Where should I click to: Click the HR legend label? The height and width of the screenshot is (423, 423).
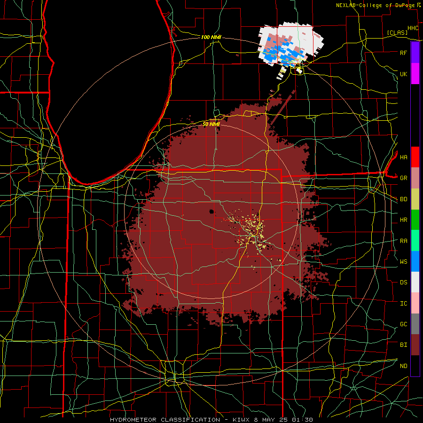pos(404,219)
